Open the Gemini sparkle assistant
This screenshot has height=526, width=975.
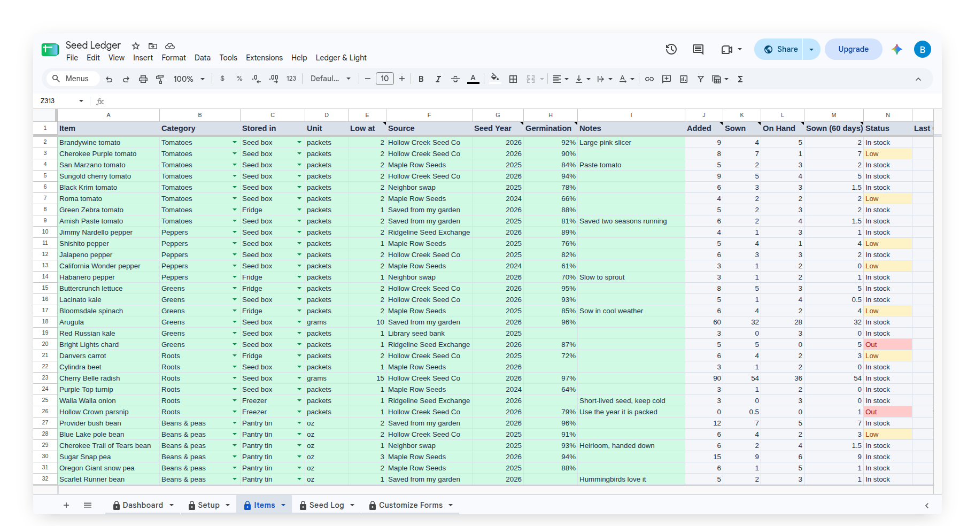pos(897,49)
